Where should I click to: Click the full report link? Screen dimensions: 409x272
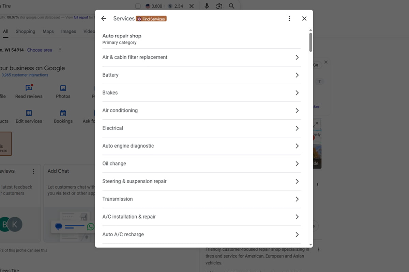(x=81, y=17)
